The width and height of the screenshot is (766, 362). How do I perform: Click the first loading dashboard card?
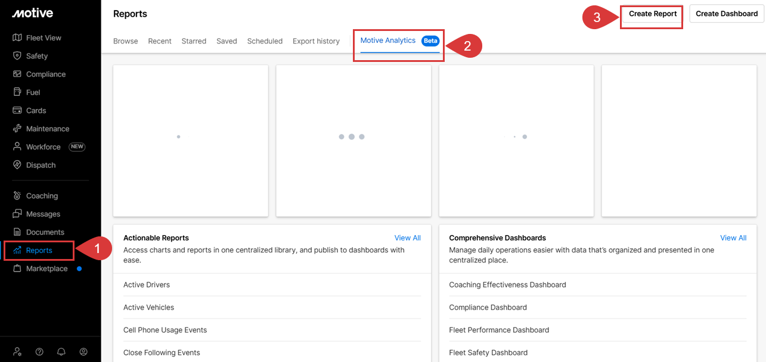[x=191, y=141]
